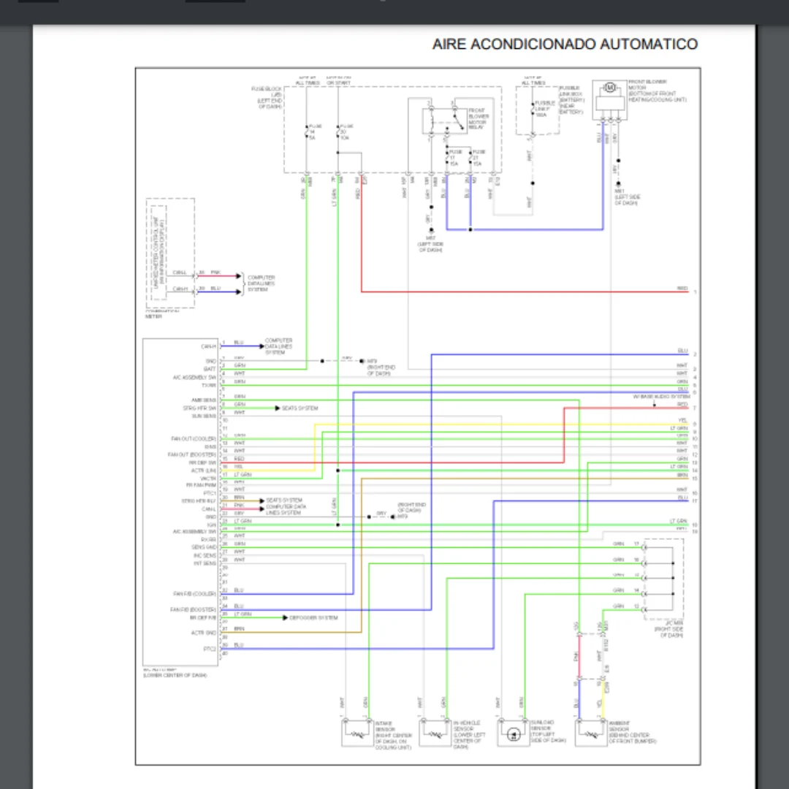
Task: Click the relay switch contact symbol
Action: (x=457, y=121)
